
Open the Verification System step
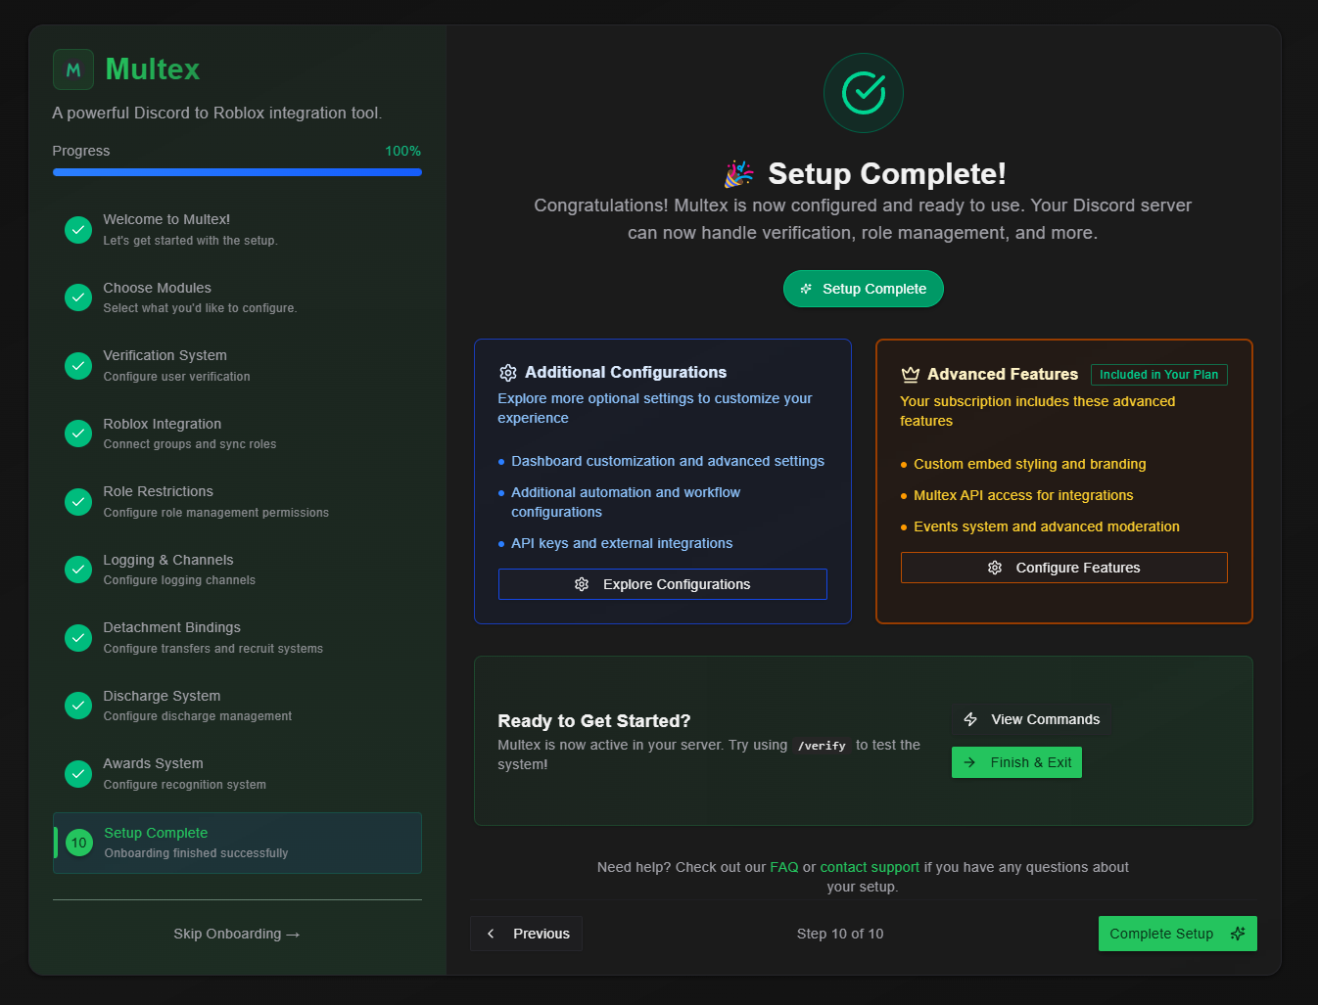coord(237,365)
